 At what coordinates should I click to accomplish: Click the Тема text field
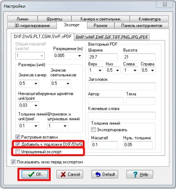(x=141, y=101)
